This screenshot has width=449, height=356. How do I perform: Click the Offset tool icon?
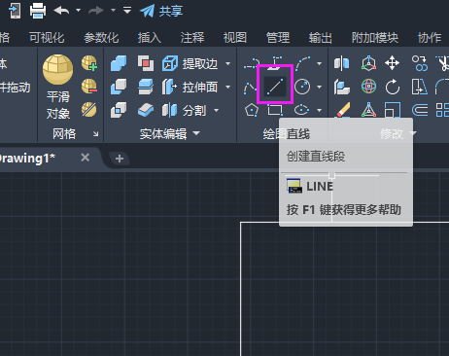(x=420, y=110)
